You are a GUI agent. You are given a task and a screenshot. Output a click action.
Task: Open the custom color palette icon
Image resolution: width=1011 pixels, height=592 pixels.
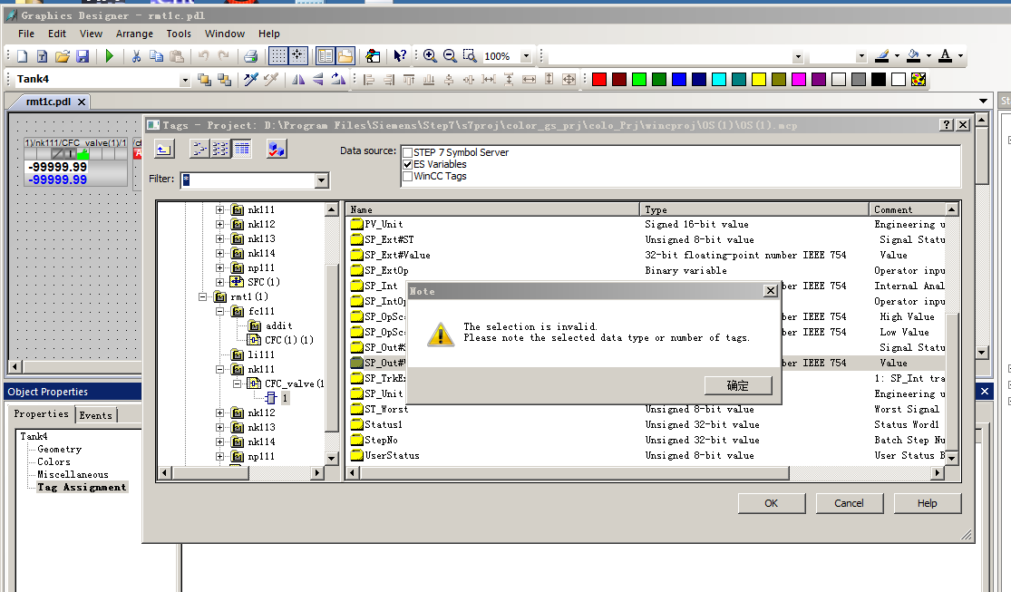pos(919,79)
